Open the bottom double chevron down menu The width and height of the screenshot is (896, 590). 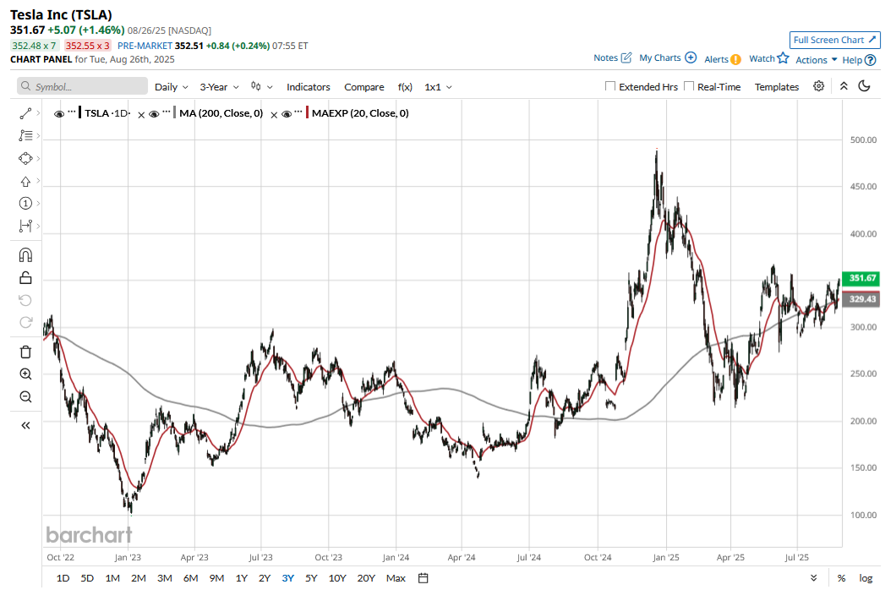(x=814, y=578)
